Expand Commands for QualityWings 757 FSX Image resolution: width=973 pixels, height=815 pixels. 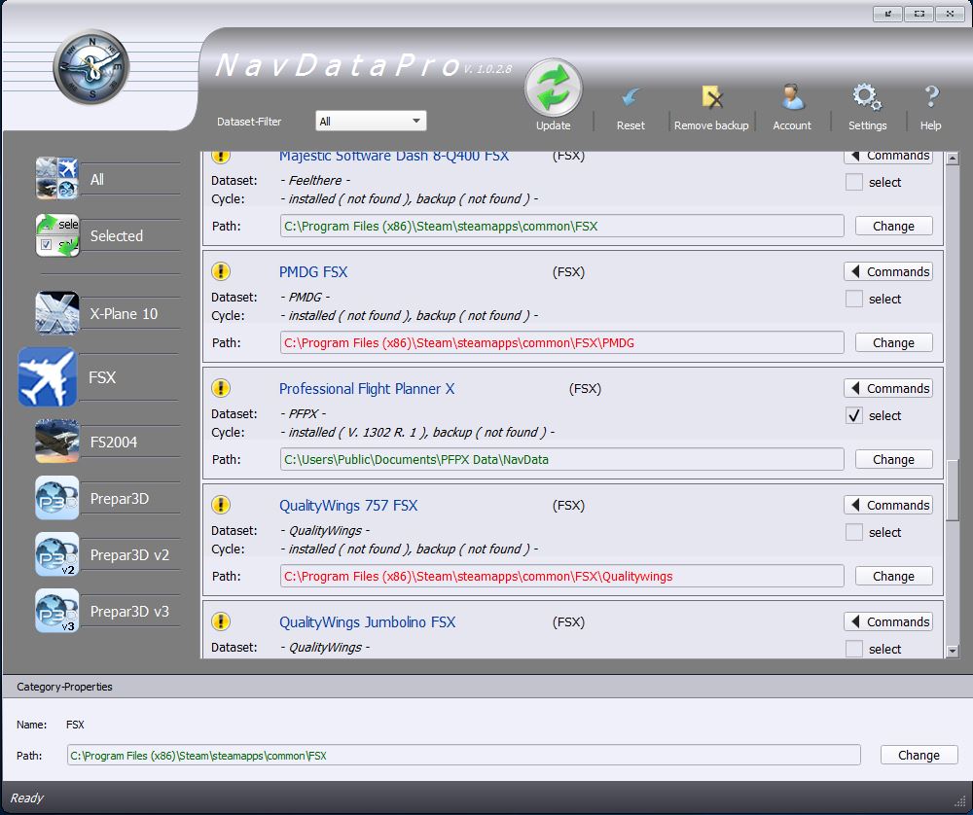[x=888, y=505]
